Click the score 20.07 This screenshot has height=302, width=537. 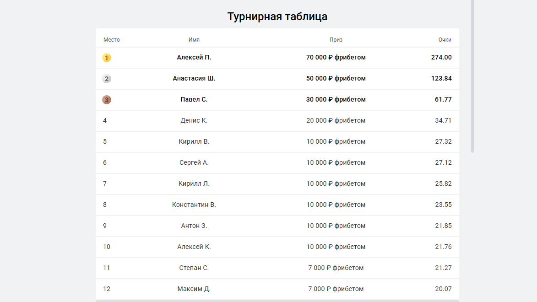tap(443, 289)
